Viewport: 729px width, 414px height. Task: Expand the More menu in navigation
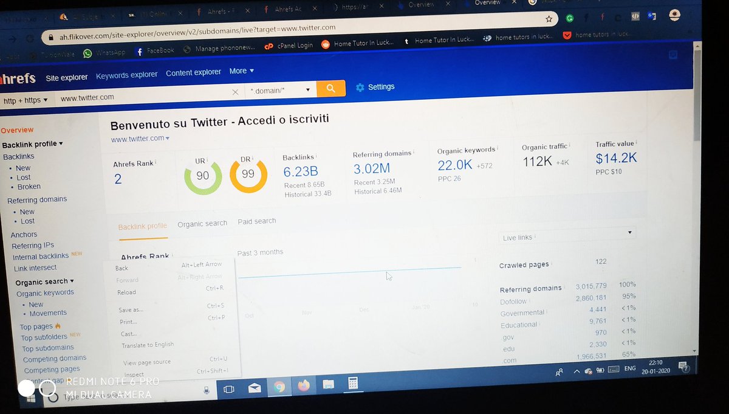pyautogui.click(x=241, y=71)
